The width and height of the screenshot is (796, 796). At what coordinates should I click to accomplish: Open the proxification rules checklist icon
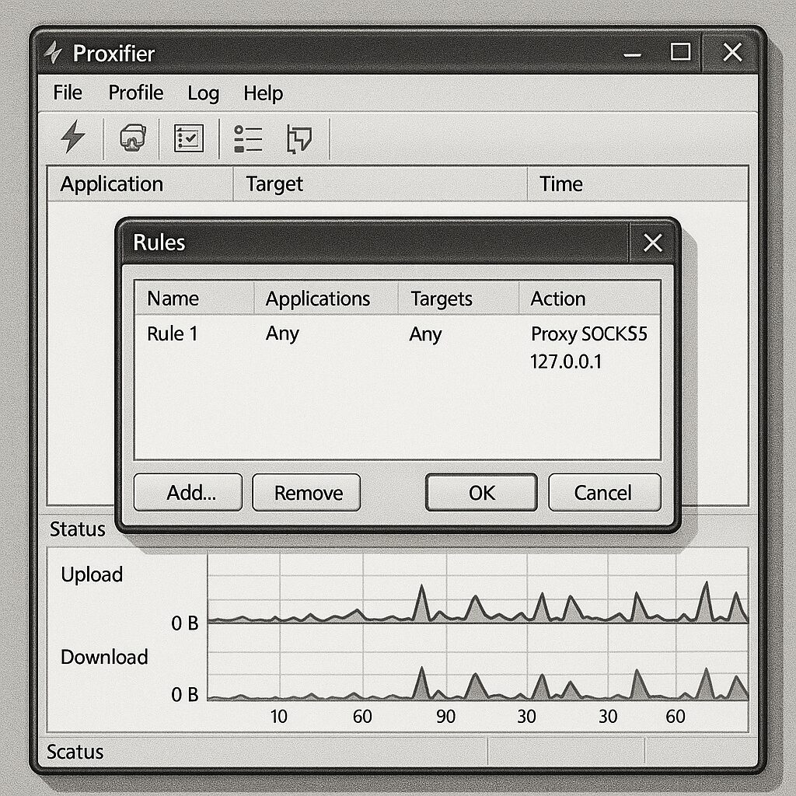tap(189, 138)
